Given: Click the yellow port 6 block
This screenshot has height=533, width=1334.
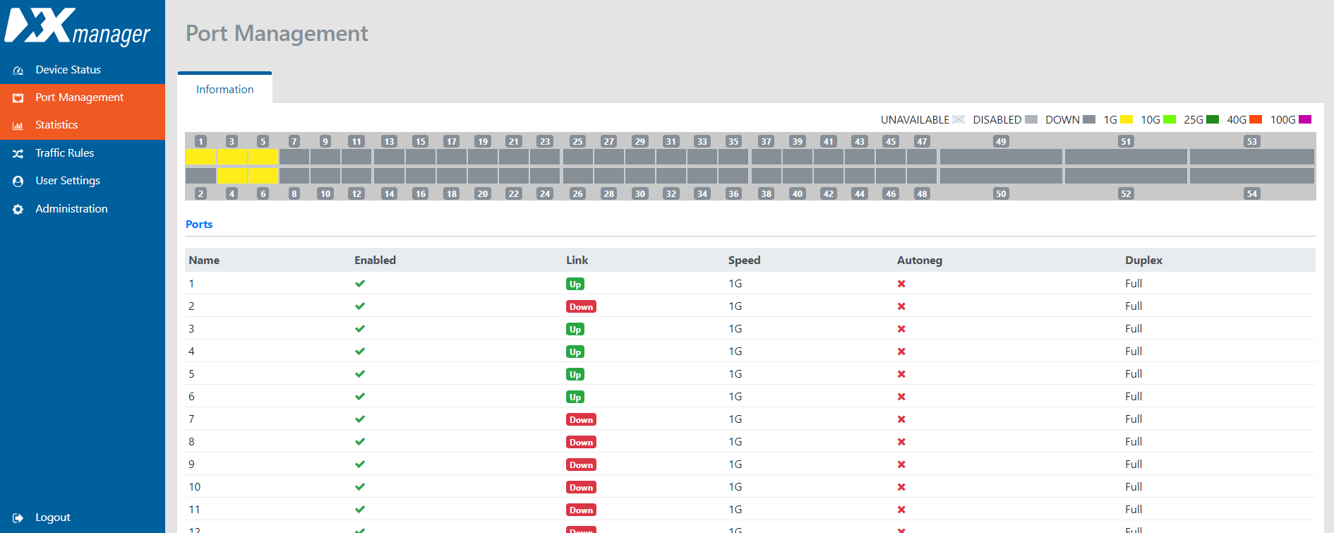Looking at the screenshot, I should click(x=263, y=175).
